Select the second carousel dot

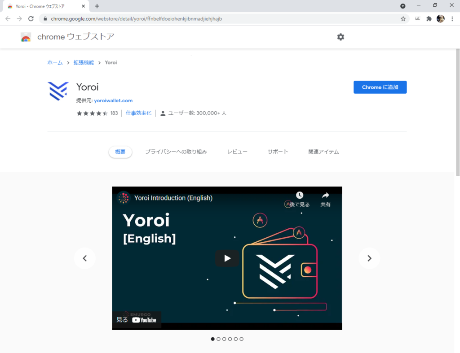(218, 339)
